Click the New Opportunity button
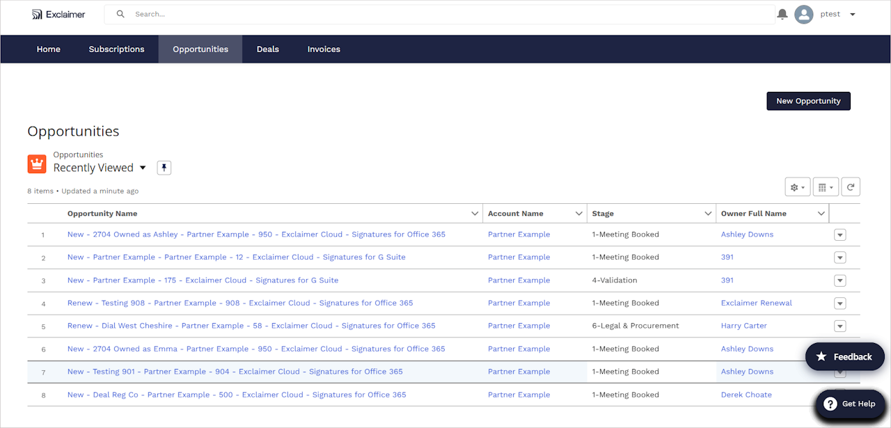The image size is (891, 428). coord(808,101)
